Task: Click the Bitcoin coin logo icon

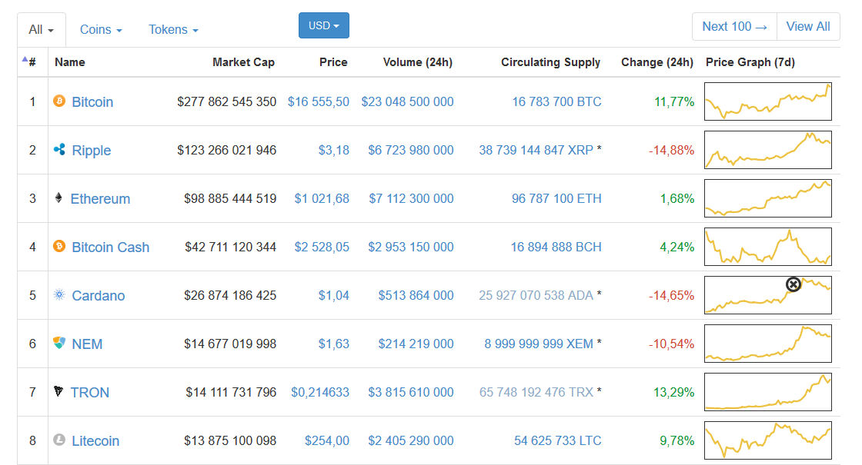Action: click(58, 101)
